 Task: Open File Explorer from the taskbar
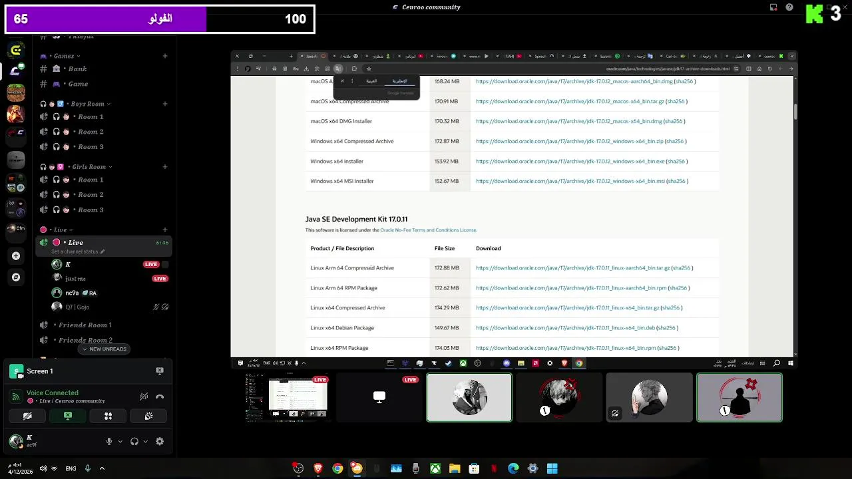[455, 468]
